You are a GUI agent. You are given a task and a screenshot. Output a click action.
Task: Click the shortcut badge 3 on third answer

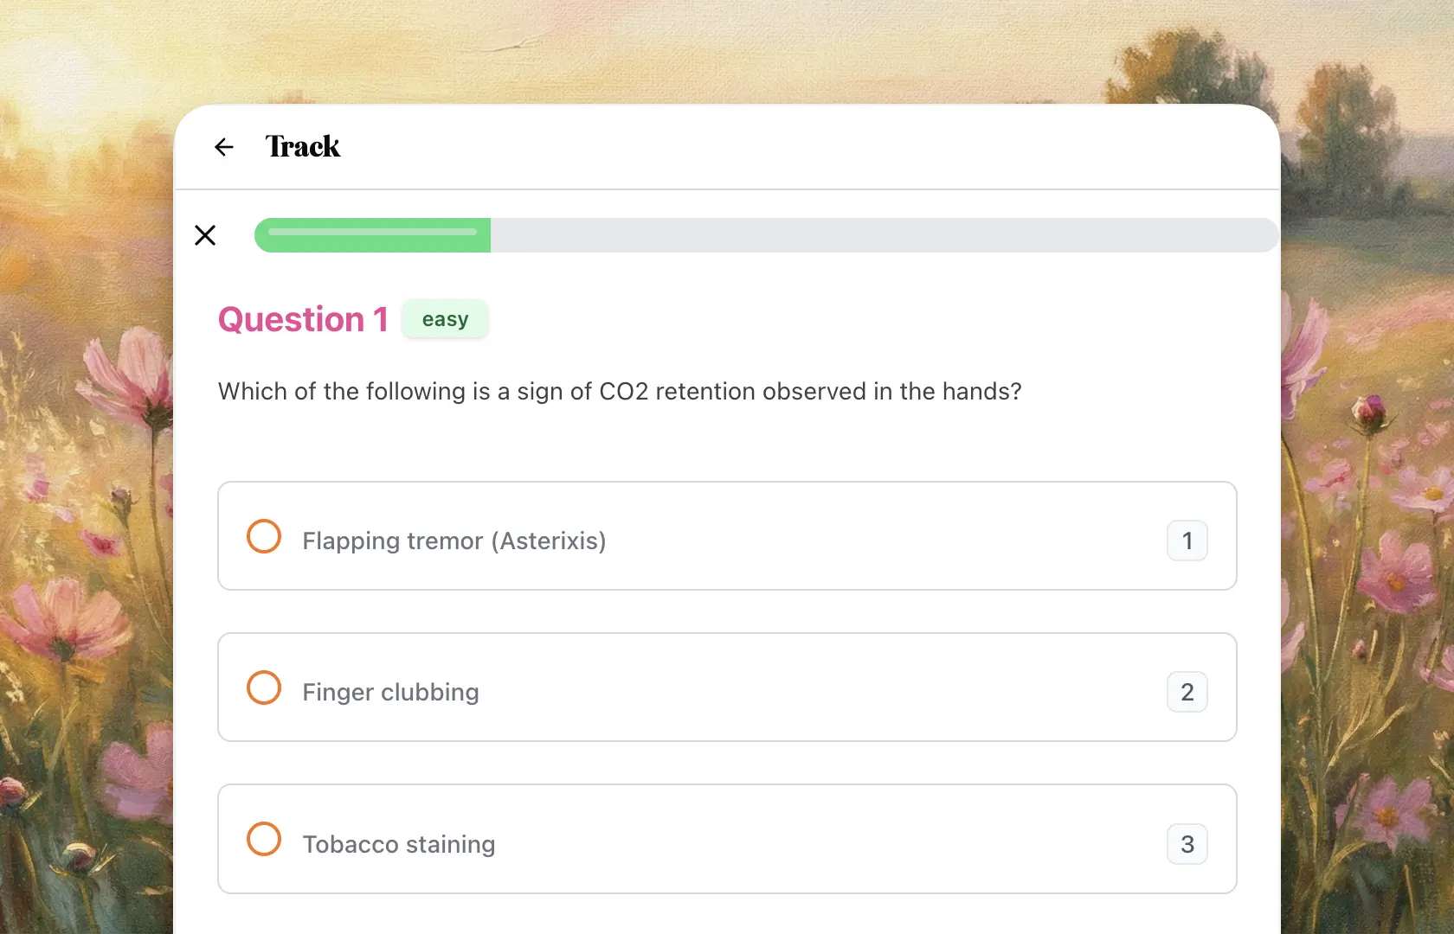[1187, 844]
